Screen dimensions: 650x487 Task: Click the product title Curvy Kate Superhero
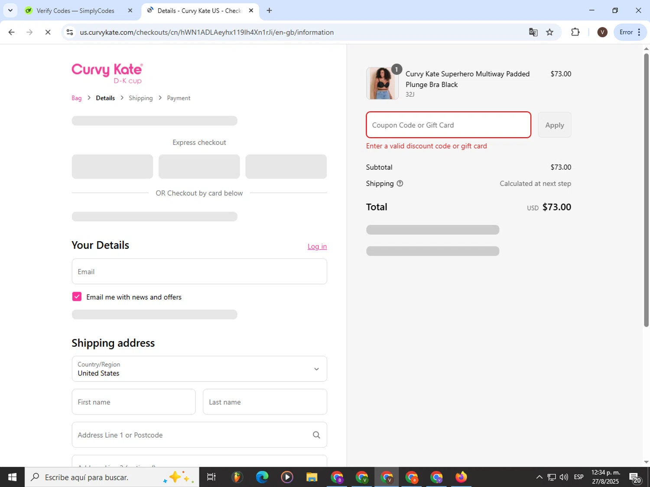(468, 79)
